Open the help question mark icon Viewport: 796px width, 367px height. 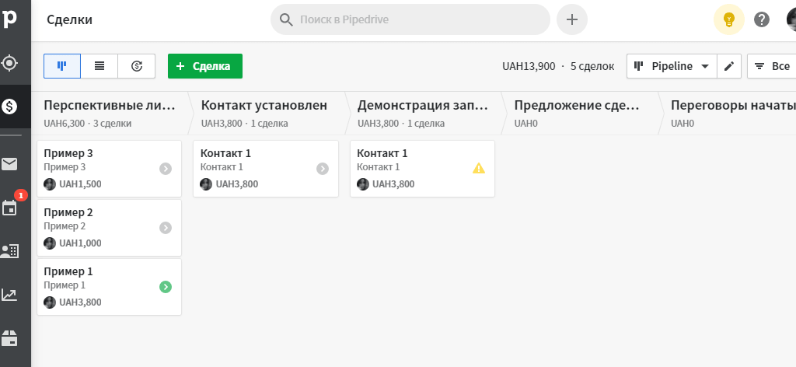point(762,19)
